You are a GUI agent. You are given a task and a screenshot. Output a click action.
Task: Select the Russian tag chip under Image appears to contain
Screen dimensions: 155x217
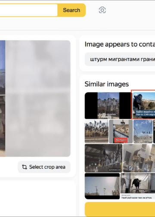coord(120,59)
